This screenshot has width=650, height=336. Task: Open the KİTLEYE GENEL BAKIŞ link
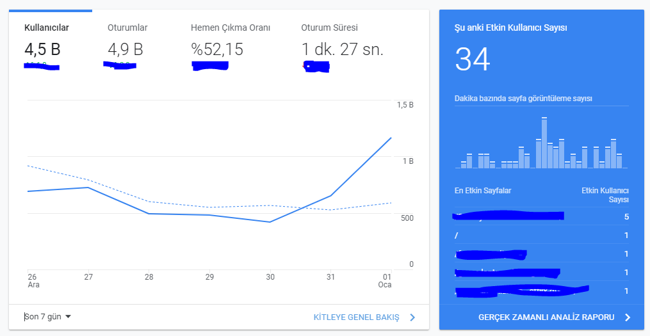pyautogui.click(x=357, y=317)
